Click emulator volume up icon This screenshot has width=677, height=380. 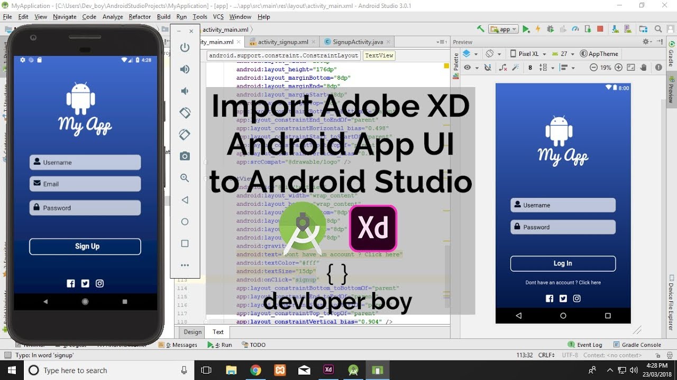(x=185, y=69)
